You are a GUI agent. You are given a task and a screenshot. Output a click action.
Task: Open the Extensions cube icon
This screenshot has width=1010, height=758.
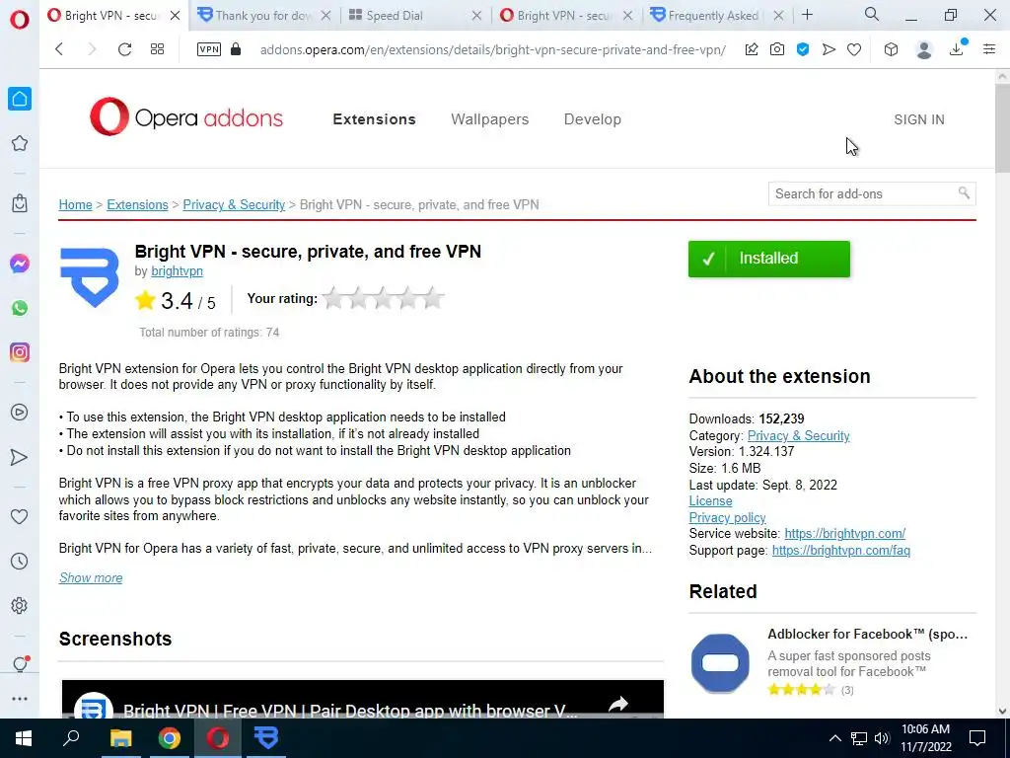(x=891, y=49)
